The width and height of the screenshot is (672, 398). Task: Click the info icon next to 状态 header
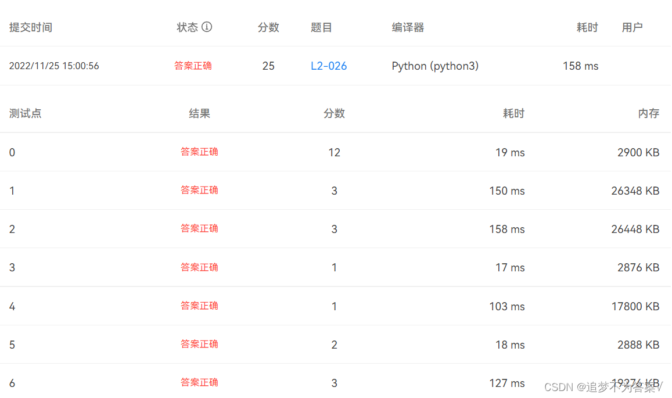[x=208, y=27]
